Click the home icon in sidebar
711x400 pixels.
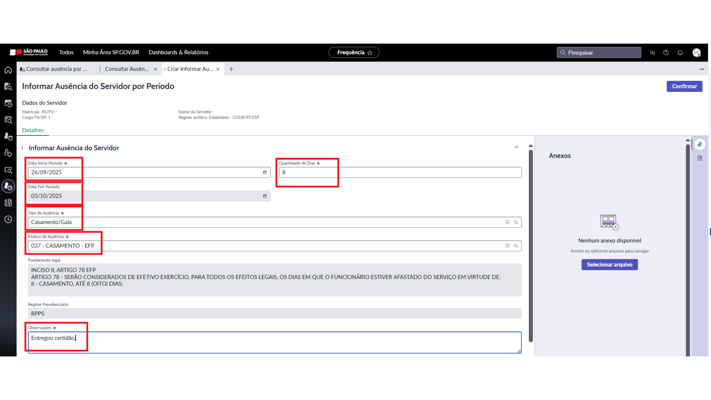click(8, 70)
